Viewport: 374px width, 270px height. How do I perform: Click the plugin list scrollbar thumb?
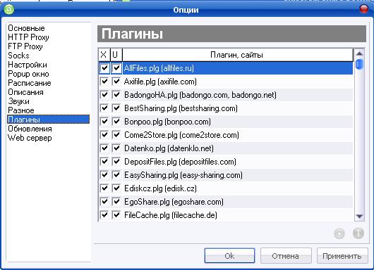(x=359, y=64)
